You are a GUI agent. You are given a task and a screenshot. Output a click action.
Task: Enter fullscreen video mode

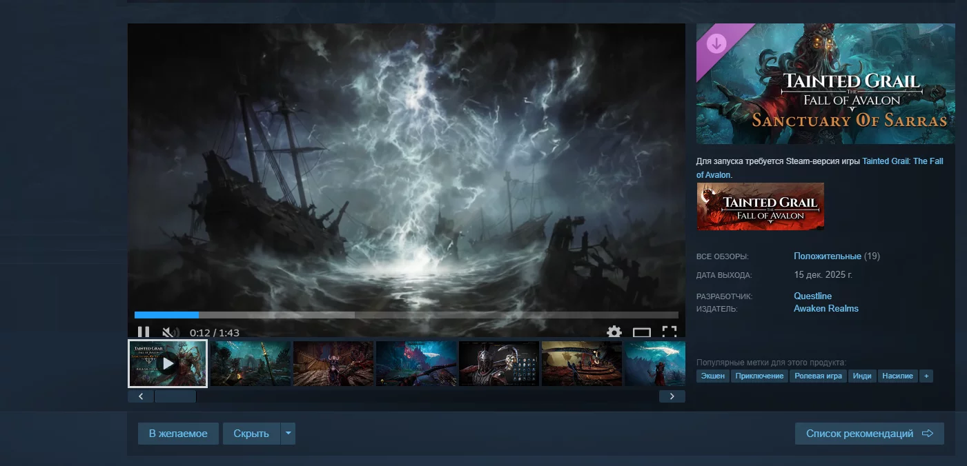click(x=670, y=332)
